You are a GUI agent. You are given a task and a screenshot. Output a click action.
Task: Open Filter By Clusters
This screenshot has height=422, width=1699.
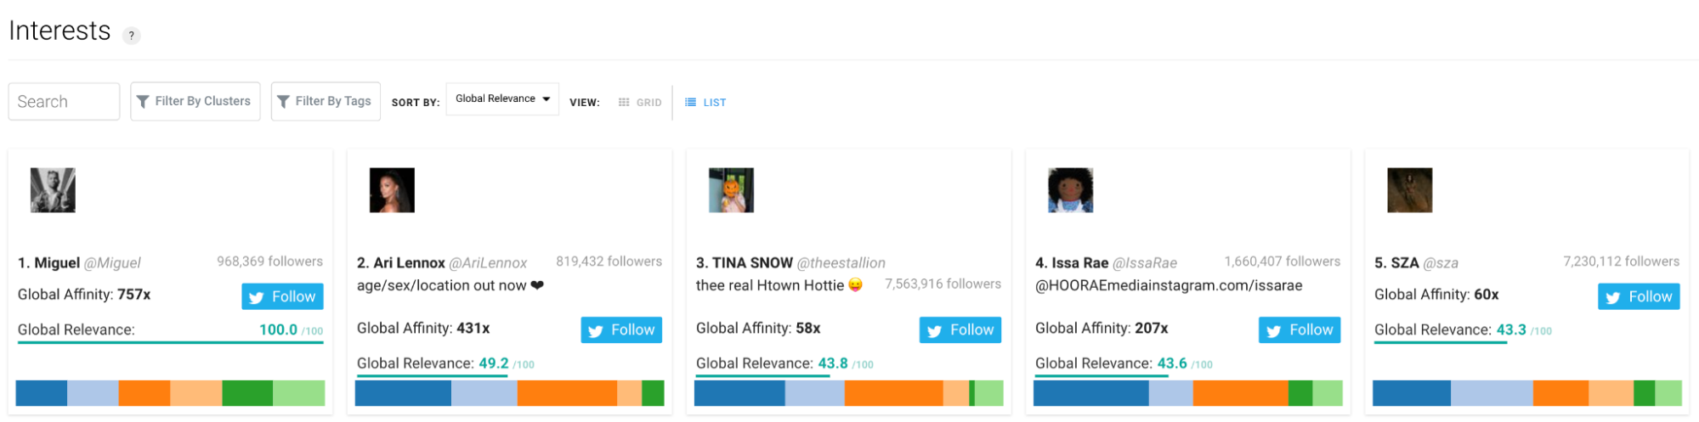[195, 102]
